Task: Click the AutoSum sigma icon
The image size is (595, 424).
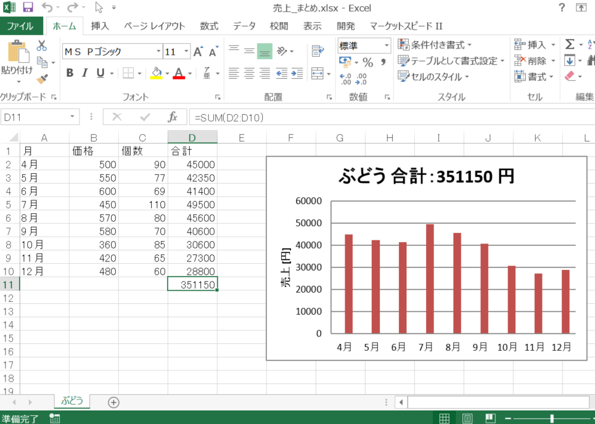Action: 570,44
